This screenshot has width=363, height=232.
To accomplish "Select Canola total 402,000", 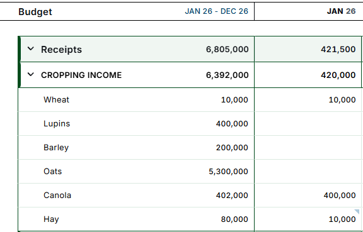I will click(232, 196).
